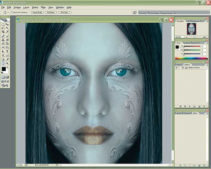Select the Rectangular Marquee tool

[x=3, y=24]
